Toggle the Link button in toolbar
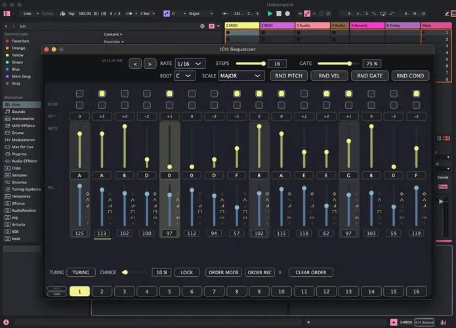456x328 pixels. (28, 14)
